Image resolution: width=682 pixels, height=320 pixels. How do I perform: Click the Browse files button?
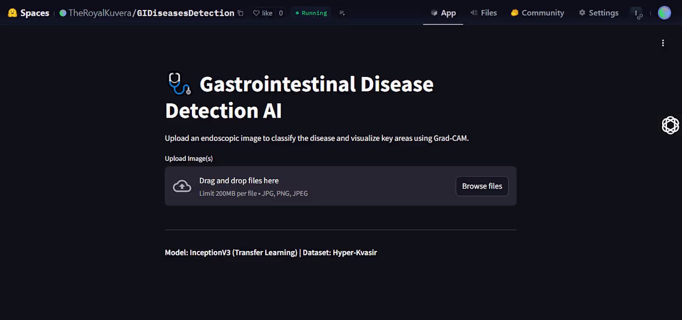pyautogui.click(x=482, y=186)
